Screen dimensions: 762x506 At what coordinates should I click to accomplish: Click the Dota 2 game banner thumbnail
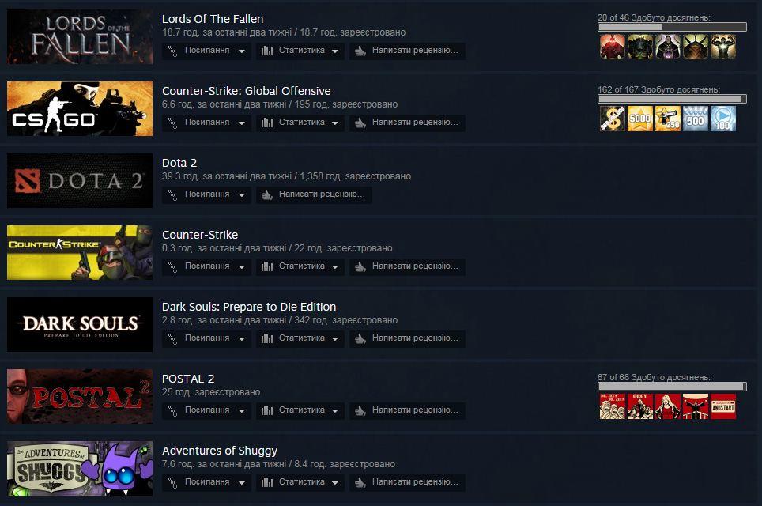(x=80, y=181)
